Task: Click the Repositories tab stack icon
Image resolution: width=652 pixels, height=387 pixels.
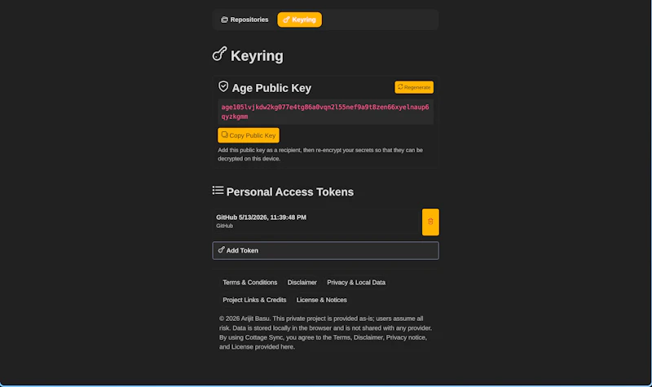Action: (224, 20)
